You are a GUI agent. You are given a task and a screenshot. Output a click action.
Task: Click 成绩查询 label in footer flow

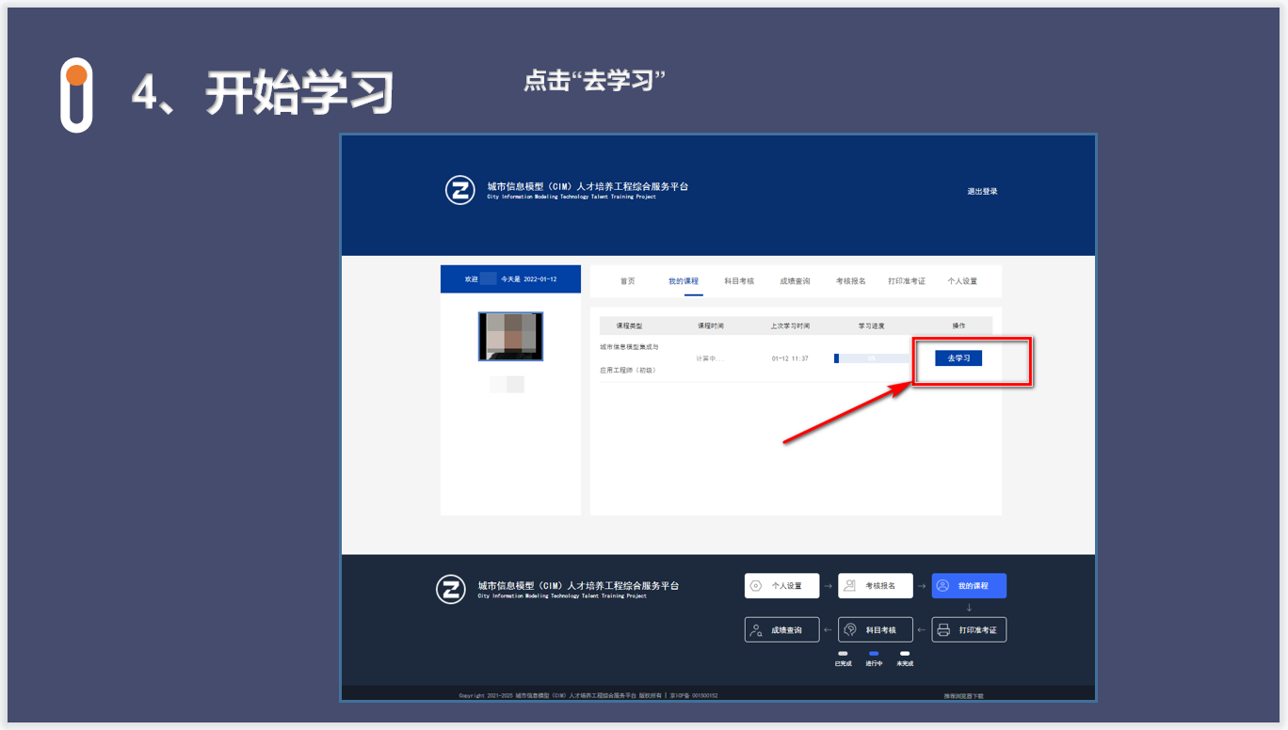click(x=786, y=630)
